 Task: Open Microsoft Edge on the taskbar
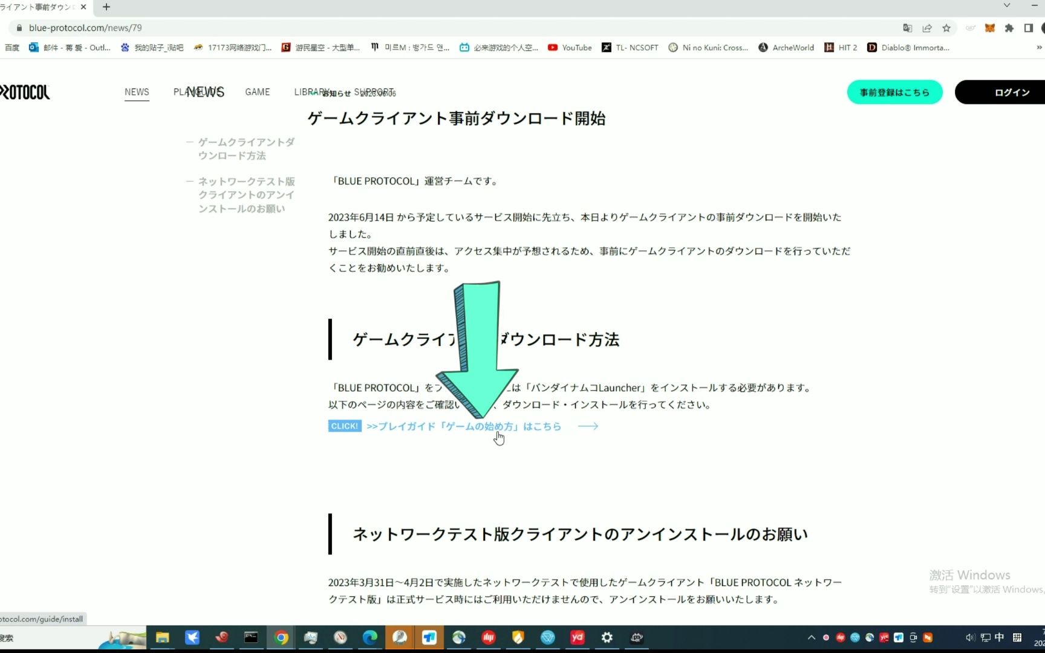coord(369,637)
